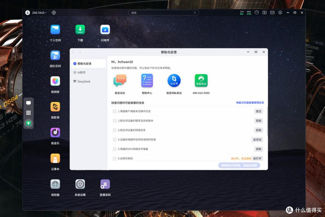325x217 pixels.
Task: Switch to the 帮助与反馈 sidebar item
Action: [x=88, y=64]
